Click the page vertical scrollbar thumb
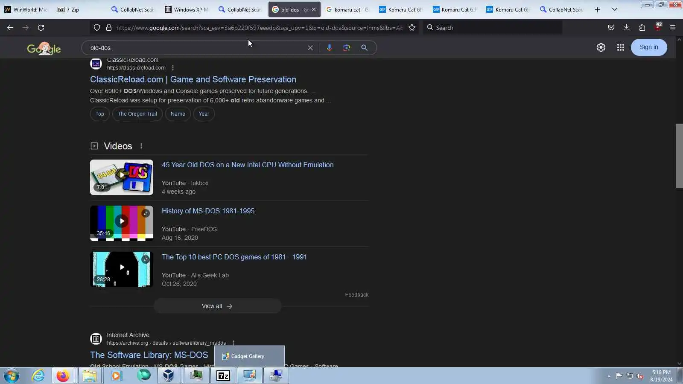The height and width of the screenshot is (384, 683). (x=679, y=156)
